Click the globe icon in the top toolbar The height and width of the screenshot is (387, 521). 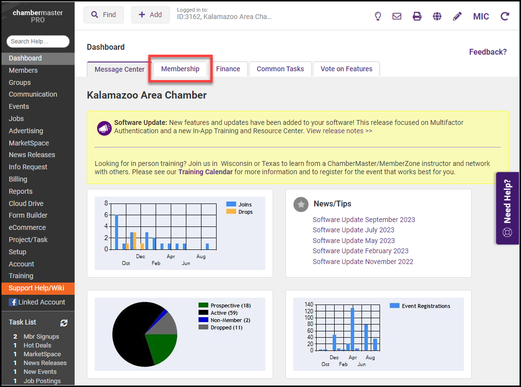[437, 16]
